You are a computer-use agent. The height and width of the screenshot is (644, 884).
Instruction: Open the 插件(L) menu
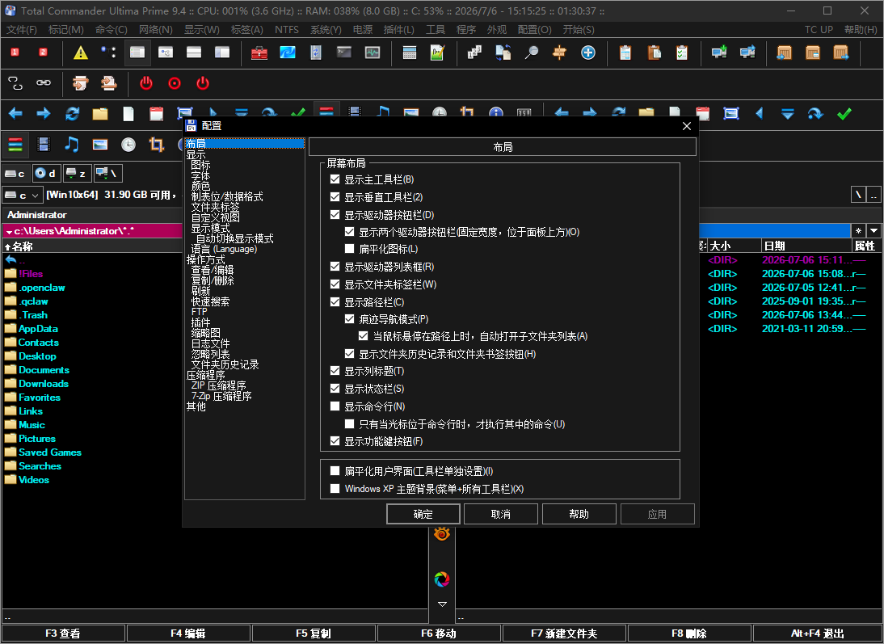[x=398, y=29]
